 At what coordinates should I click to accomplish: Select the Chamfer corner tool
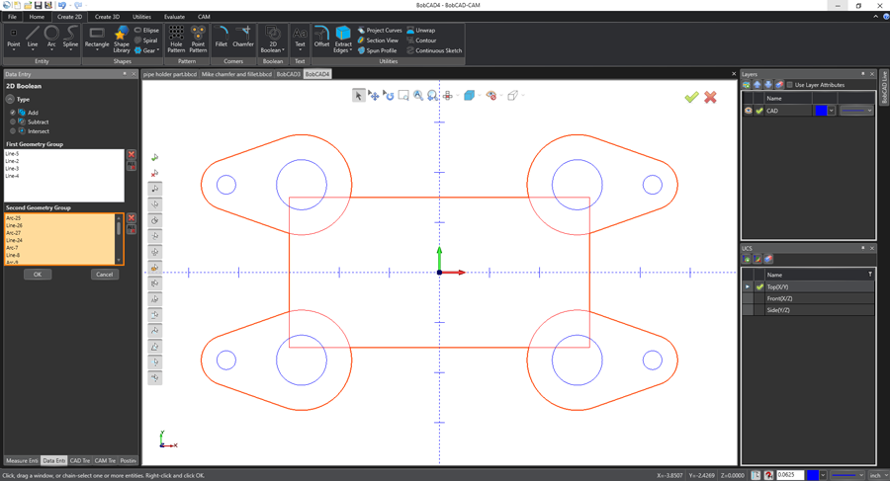243,38
